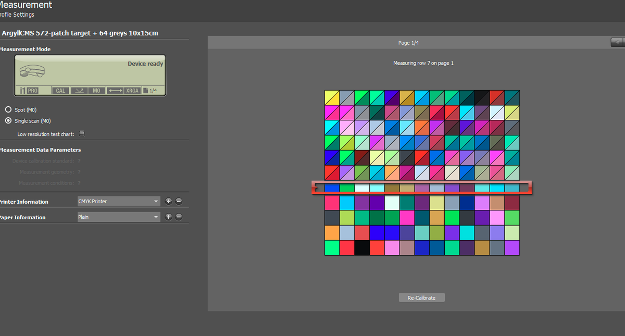Click the black patch in the bottom row
625x336 pixels.
click(x=362, y=248)
